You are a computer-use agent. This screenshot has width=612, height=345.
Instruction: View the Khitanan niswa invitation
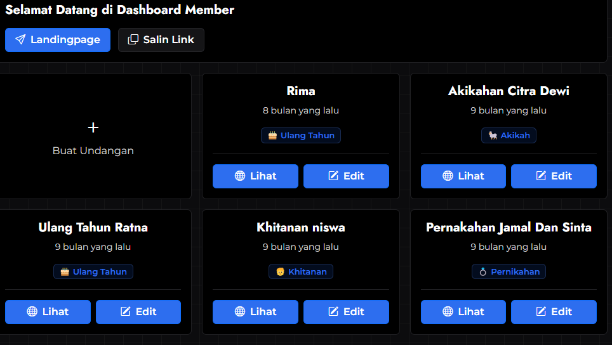255,312
